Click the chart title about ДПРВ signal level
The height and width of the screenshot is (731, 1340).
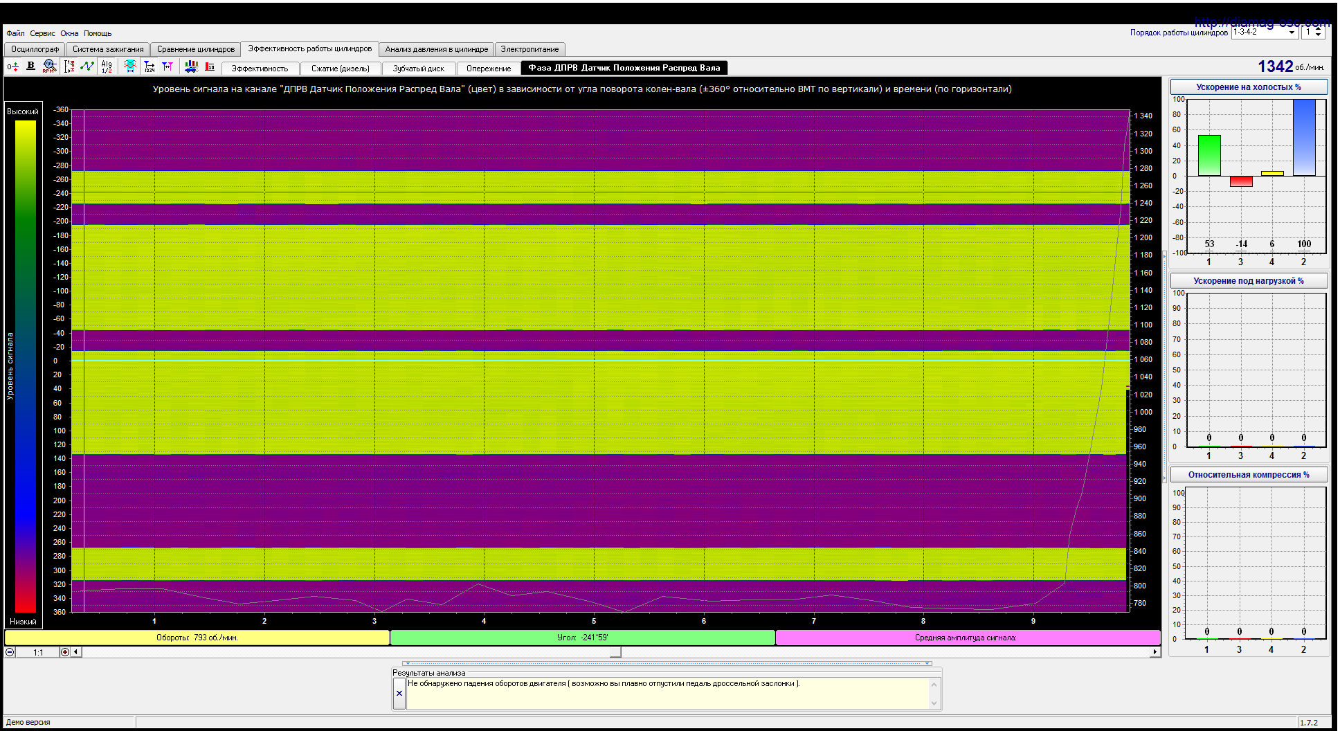click(582, 89)
